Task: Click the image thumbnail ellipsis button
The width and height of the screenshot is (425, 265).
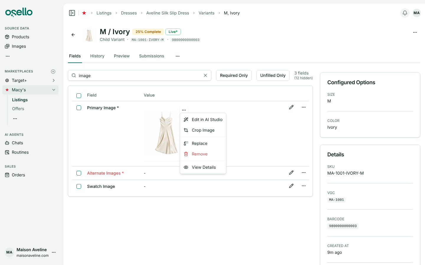Action: (x=184, y=110)
